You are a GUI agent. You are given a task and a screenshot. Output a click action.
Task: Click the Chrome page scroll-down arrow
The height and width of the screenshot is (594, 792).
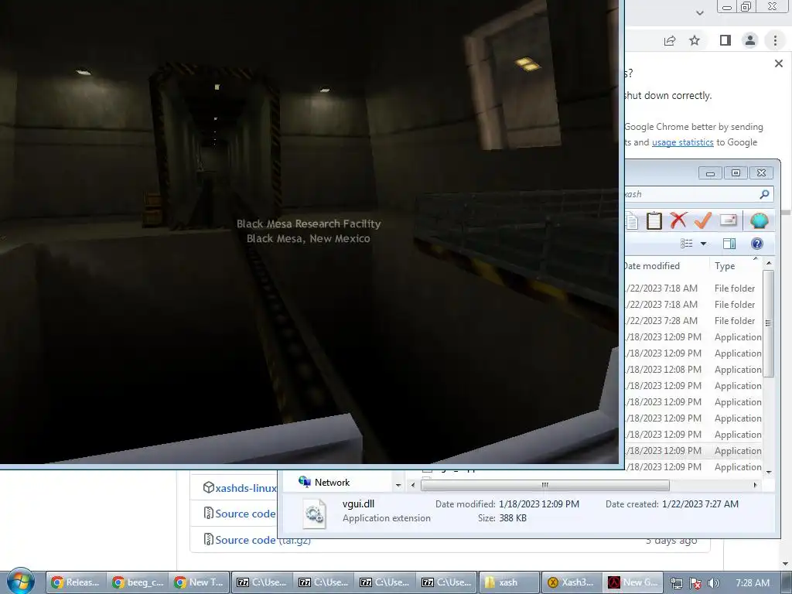(x=786, y=564)
